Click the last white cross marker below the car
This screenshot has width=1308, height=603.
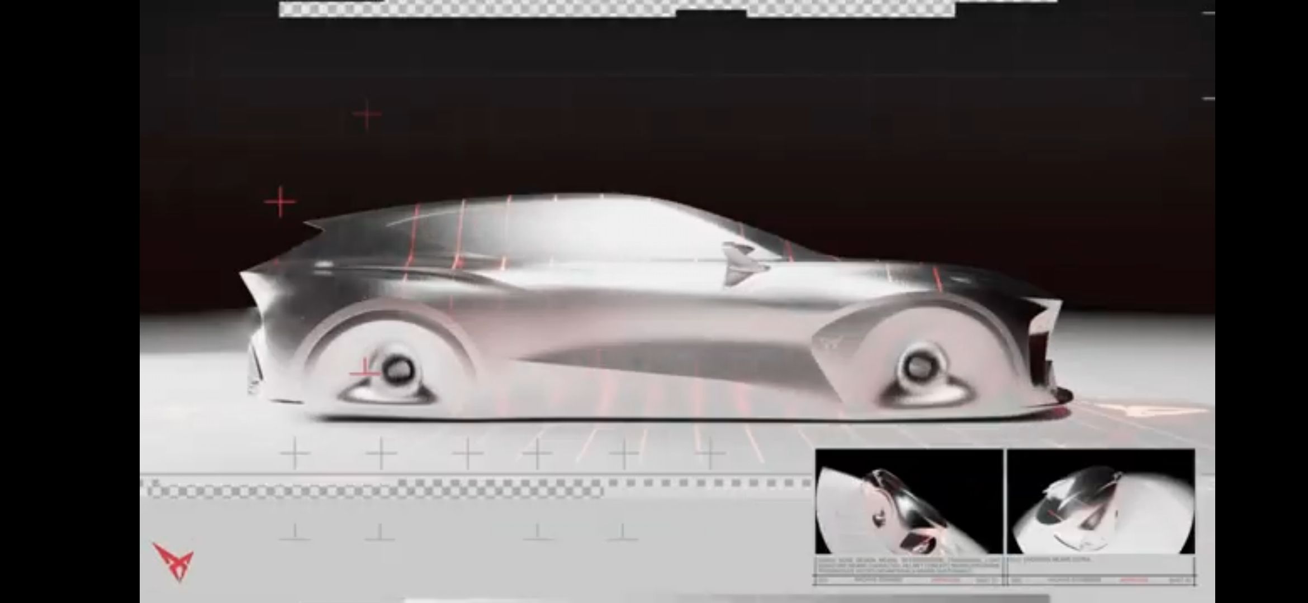(x=710, y=453)
